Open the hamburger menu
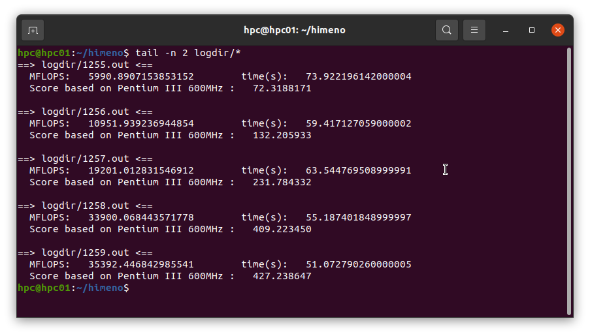590x336 pixels. pyautogui.click(x=474, y=30)
